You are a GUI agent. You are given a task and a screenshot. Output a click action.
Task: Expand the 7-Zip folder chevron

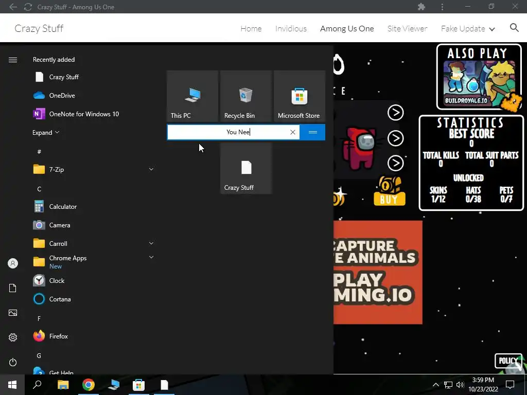click(x=151, y=169)
